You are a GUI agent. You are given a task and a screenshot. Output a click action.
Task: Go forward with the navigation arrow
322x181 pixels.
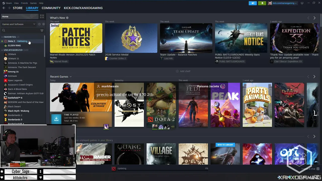click(9, 8)
